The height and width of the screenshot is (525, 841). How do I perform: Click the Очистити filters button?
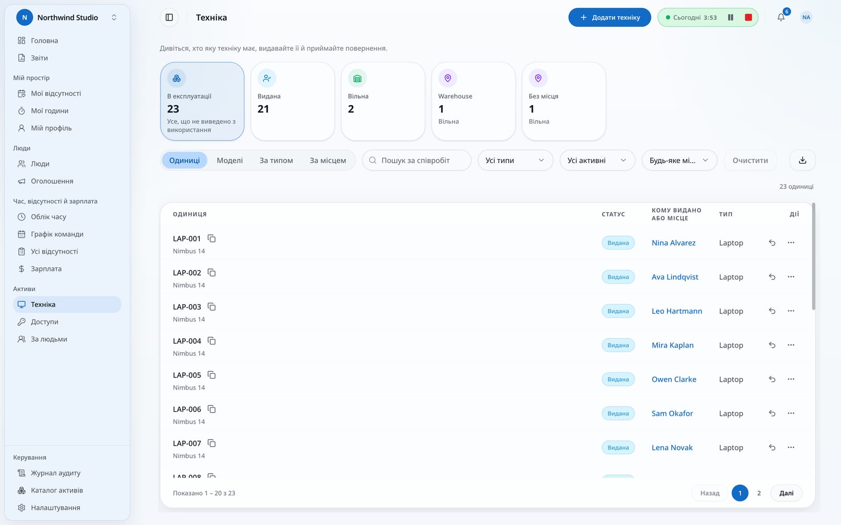click(750, 160)
